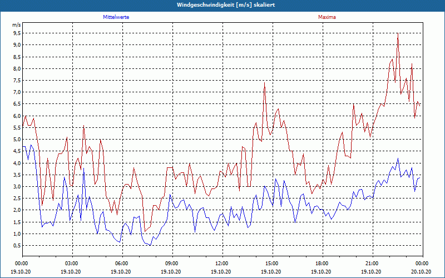Select the 7,0 y-axis value
This screenshot has width=445, height=278.
17,92
